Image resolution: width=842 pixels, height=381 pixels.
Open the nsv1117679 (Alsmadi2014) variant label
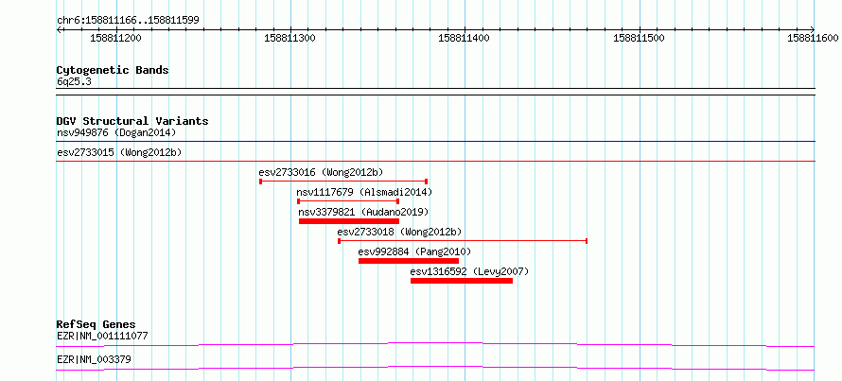pos(364,192)
